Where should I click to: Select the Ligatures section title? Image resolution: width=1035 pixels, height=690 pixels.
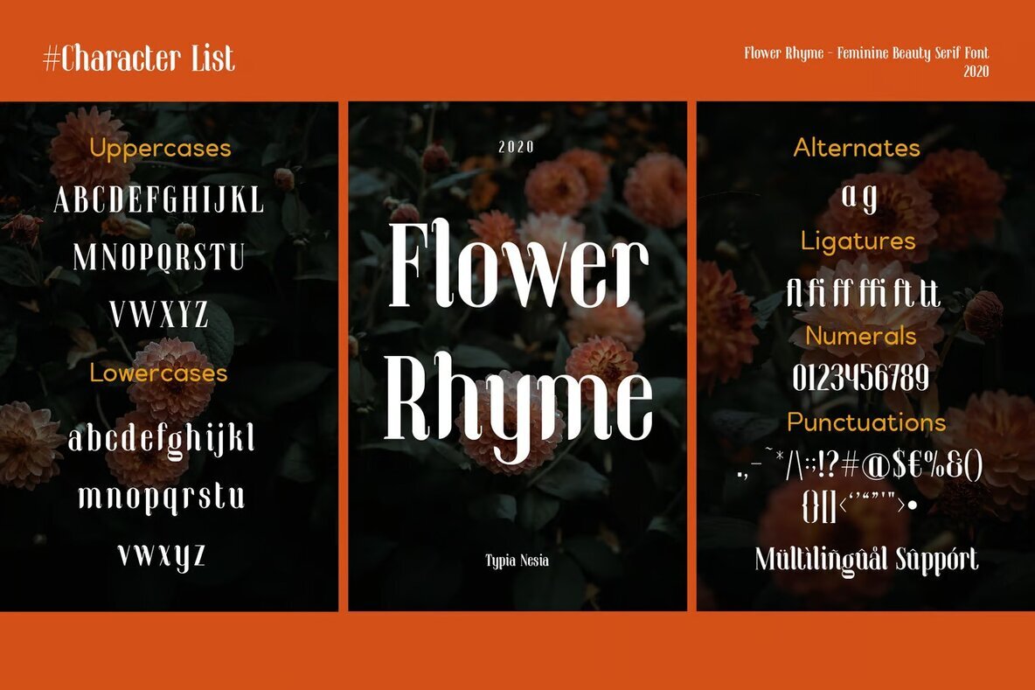[860, 241]
